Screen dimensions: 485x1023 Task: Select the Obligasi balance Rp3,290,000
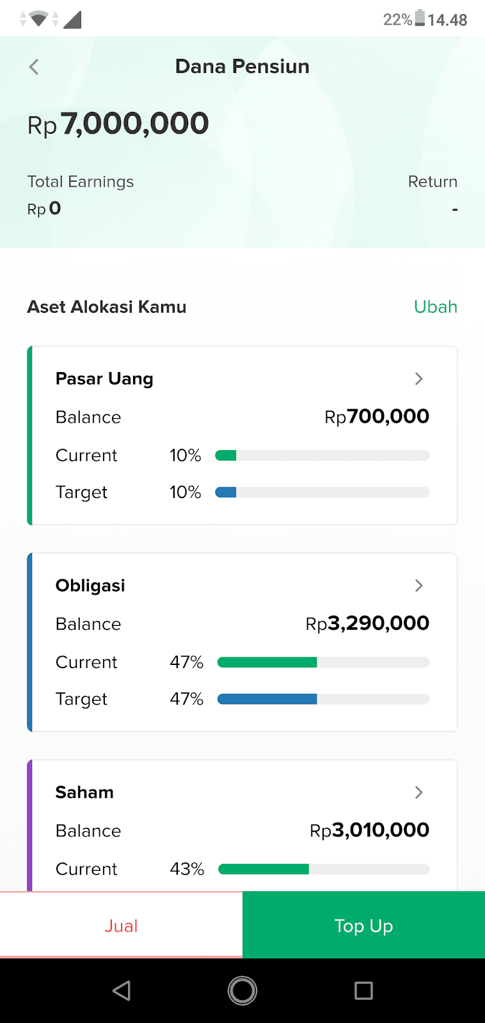tap(367, 623)
